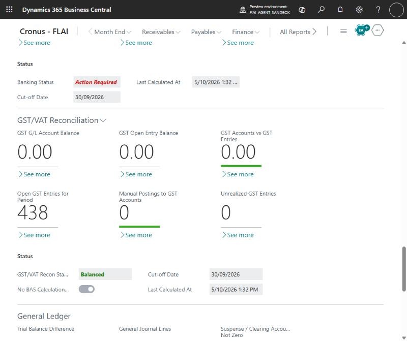Viewport: 407px width, 341px height.
Task: Click the hamburger menu lines icon
Action: pyautogui.click(x=343, y=32)
